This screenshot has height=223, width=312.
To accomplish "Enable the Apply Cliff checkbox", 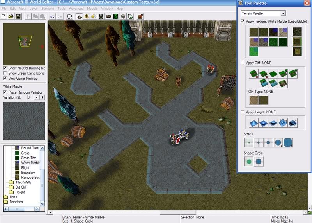I will pos(243,63).
